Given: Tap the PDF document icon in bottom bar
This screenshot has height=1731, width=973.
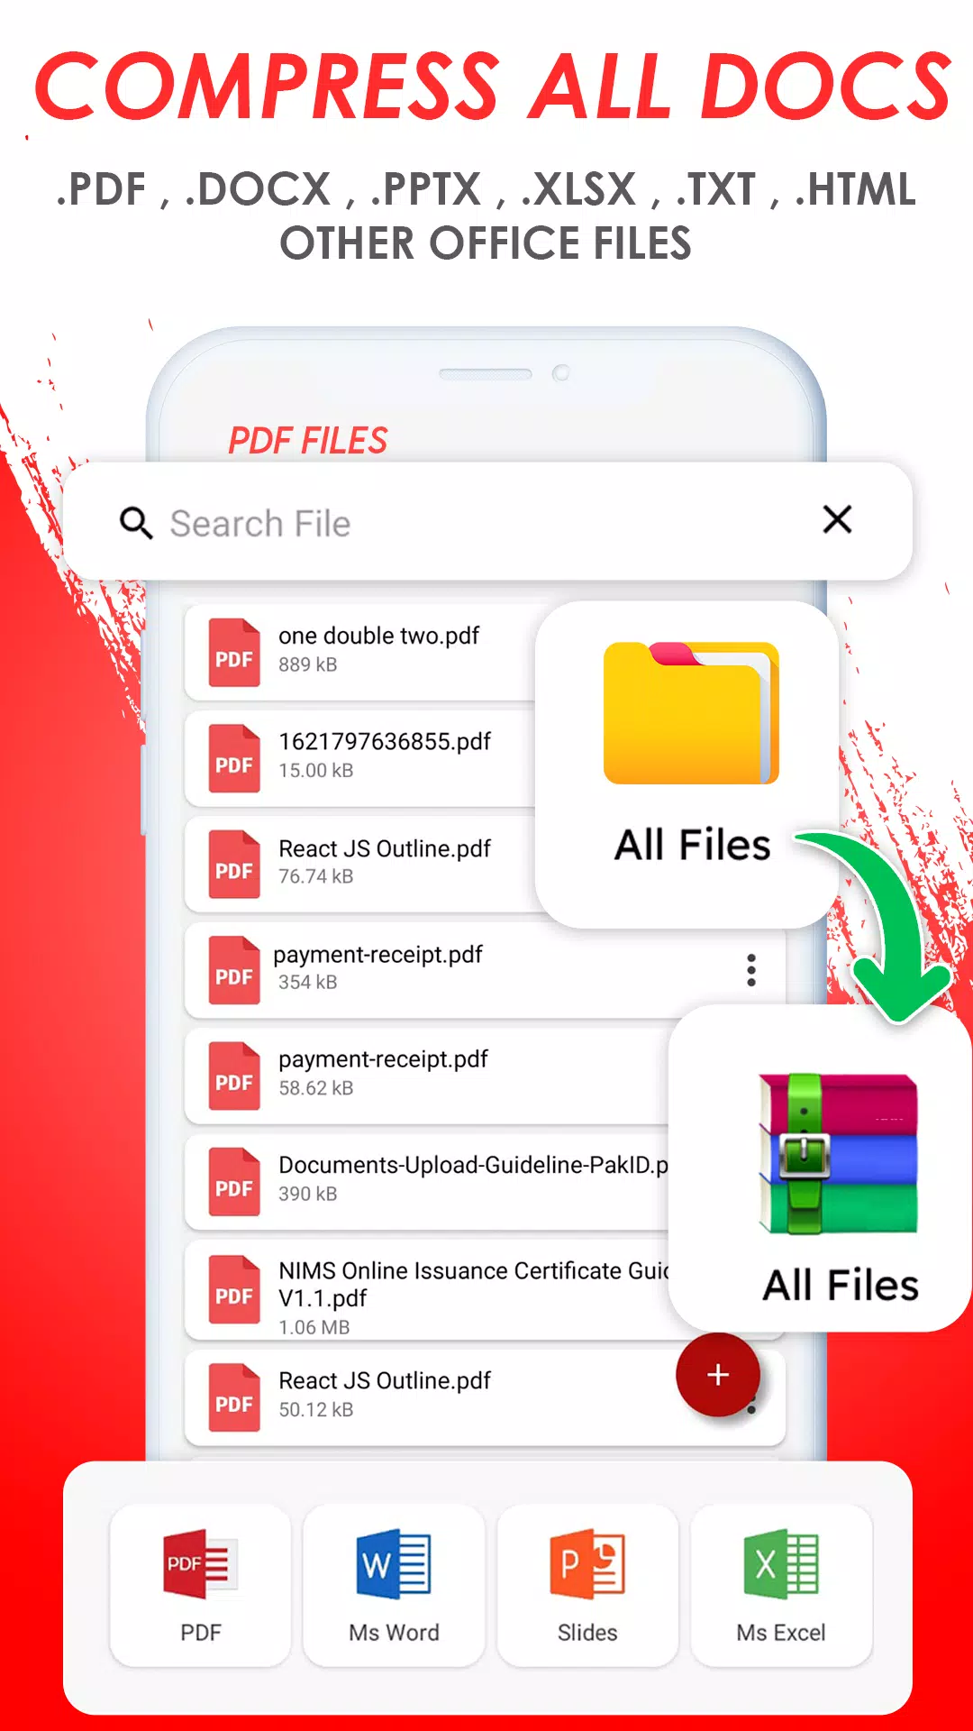Looking at the screenshot, I should click(x=200, y=1563).
